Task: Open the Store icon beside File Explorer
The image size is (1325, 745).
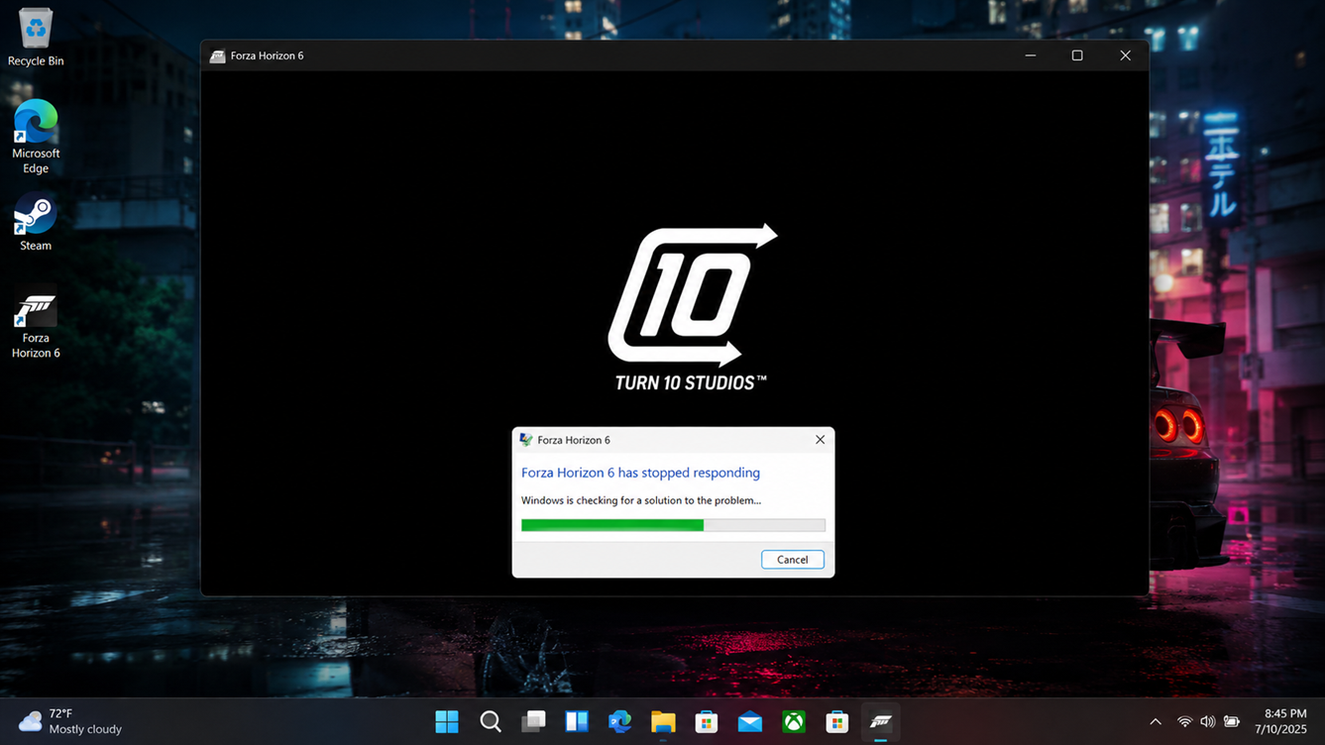Action: [x=707, y=721]
